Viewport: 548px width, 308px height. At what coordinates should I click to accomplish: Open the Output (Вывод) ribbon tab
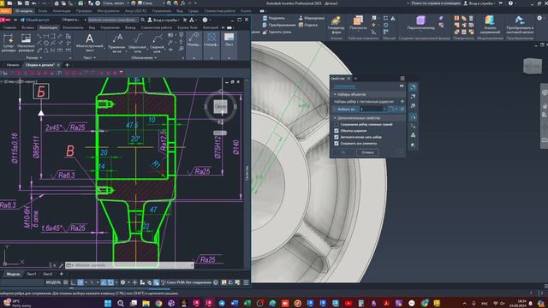pos(130,27)
